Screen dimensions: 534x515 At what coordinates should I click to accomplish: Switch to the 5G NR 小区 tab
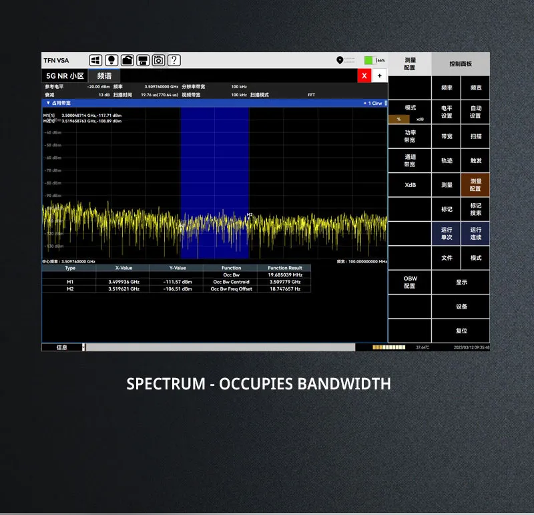[64, 76]
